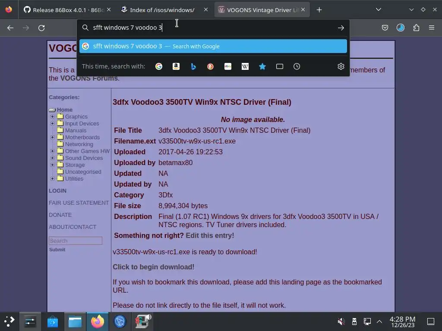This screenshot has width=442, height=331.
Task: Open the network tray icon
Action: tap(367, 321)
